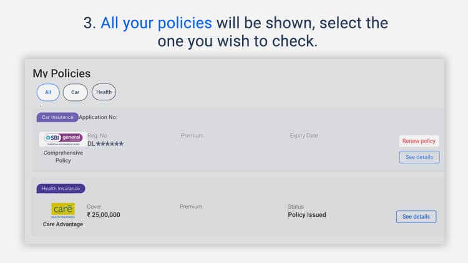
Task: Click the My Policies heading
Action: pos(62,74)
